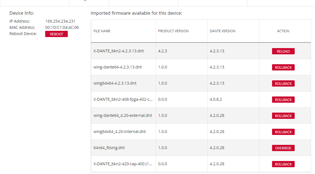The image size is (315, 174).
Task: Select file name wing-dante64-4.2.3.13.dnt
Action: click(118, 67)
